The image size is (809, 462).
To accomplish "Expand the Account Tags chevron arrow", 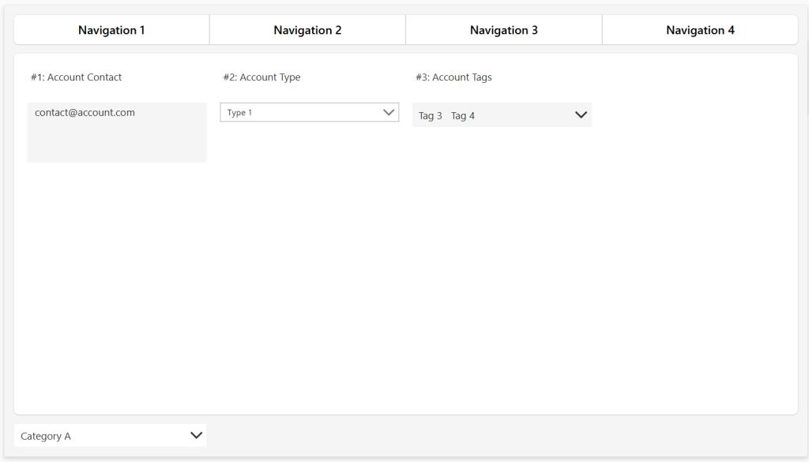I will coord(581,115).
